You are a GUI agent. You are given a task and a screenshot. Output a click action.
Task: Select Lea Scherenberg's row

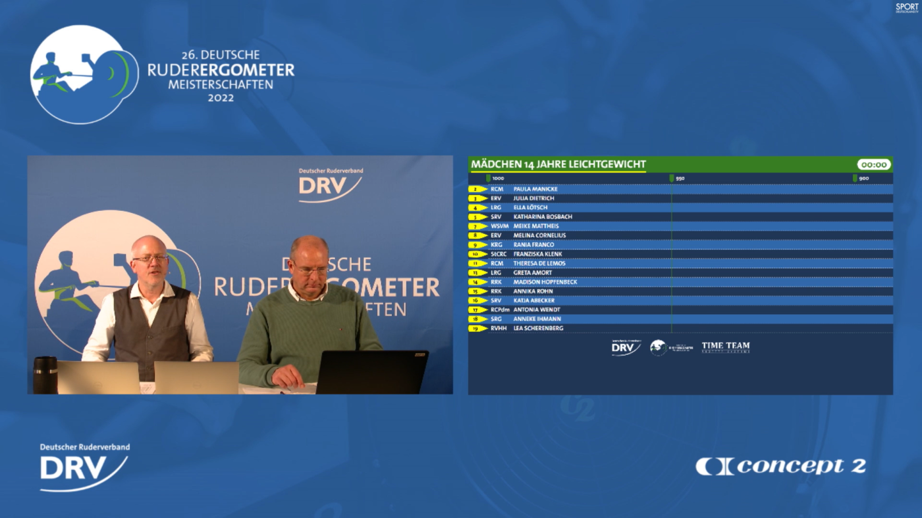click(x=680, y=329)
